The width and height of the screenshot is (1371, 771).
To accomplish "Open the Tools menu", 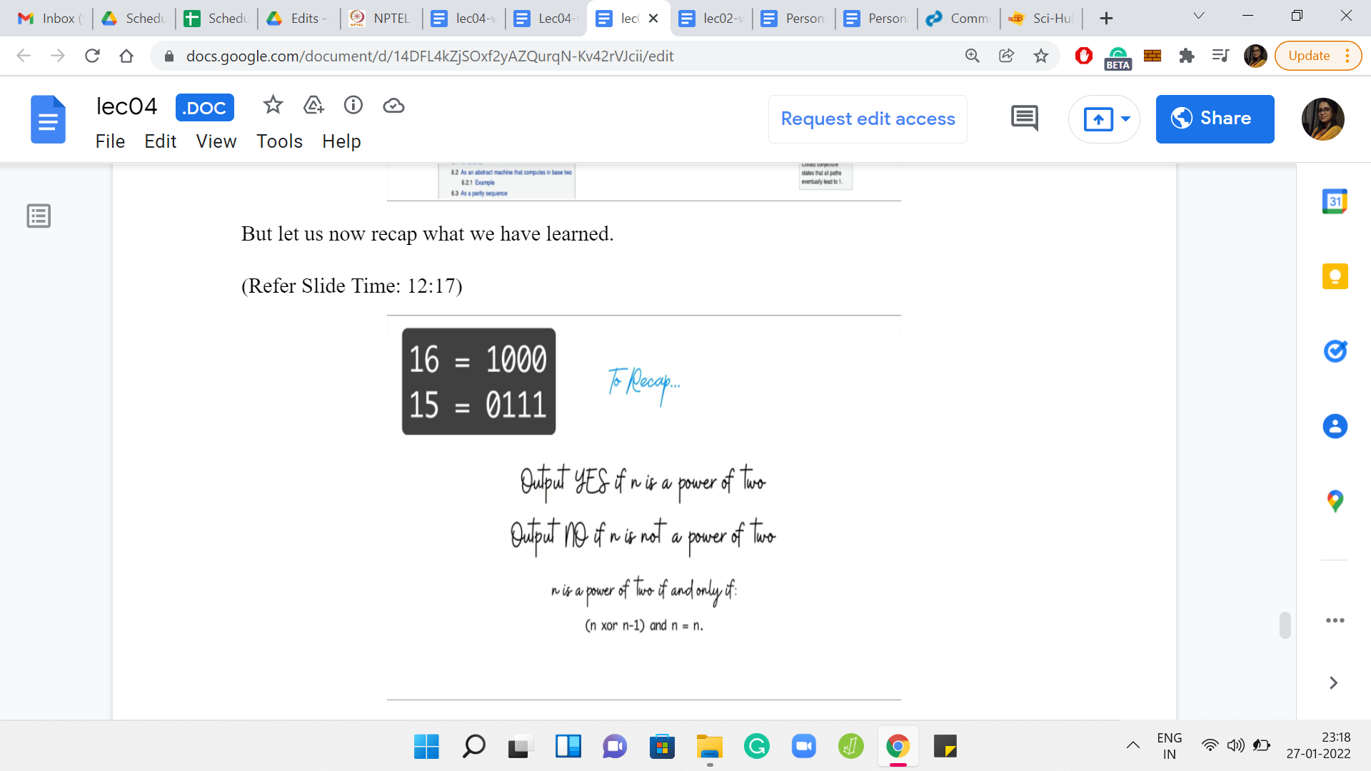I will 279,141.
